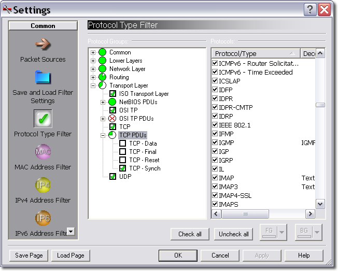The width and height of the screenshot is (338, 271).
Task: Expand the Network Layer group
Action: coord(93,69)
